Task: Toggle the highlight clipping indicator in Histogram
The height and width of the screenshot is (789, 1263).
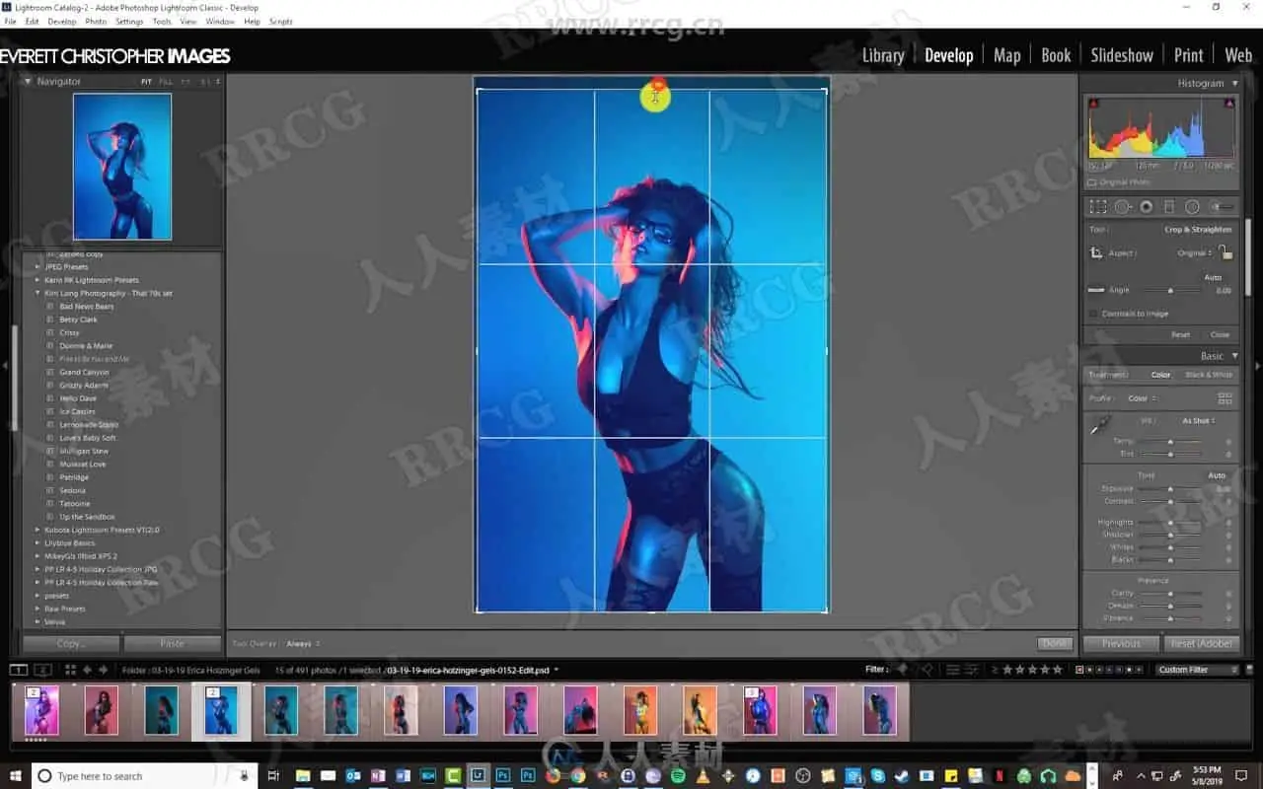Action: pyautogui.click(x=1228, y=103)
